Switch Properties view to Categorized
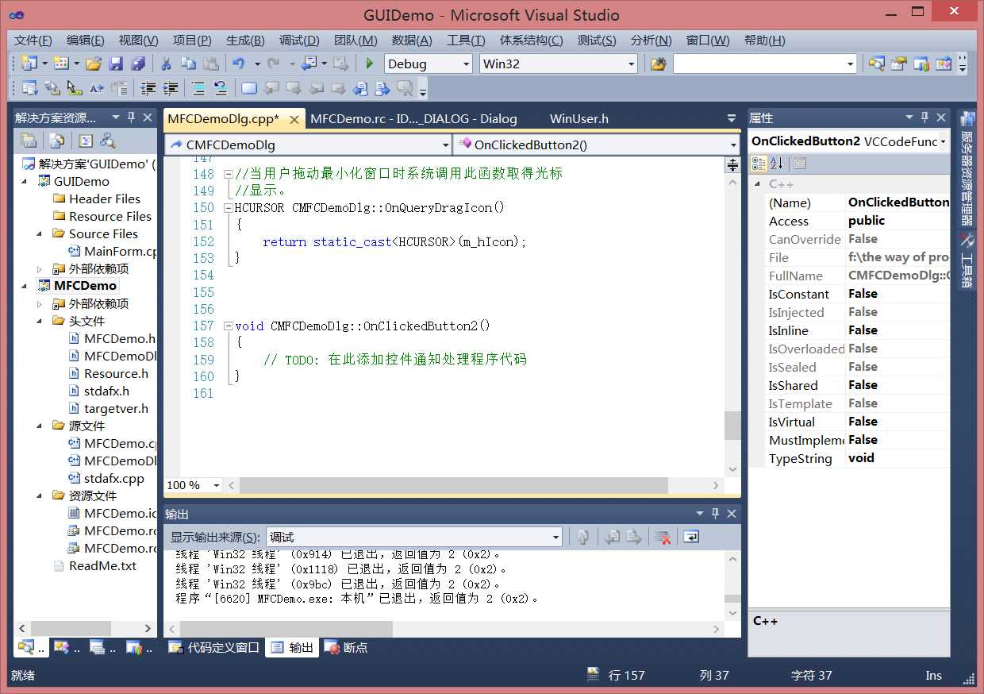 click(759, 164)
